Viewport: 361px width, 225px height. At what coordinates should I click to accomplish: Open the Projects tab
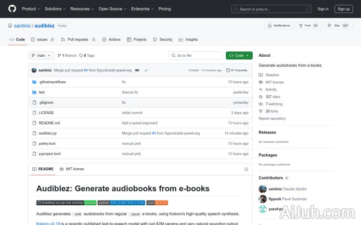point(137,39)
